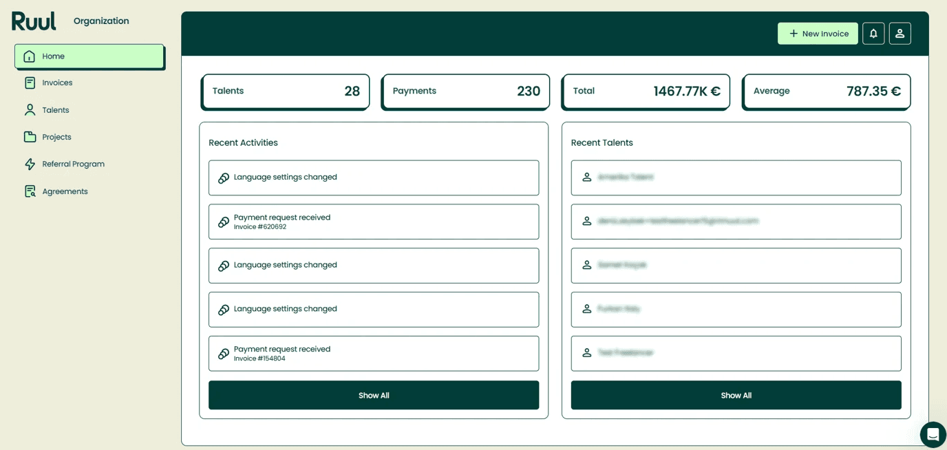Image resolution: width=947 pixels, height=450 pixels.
Task: Open the user profile icon
Action: [900, 34]
